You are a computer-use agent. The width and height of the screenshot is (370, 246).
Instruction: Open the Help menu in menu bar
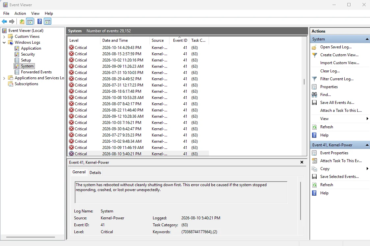pos(49,13)
